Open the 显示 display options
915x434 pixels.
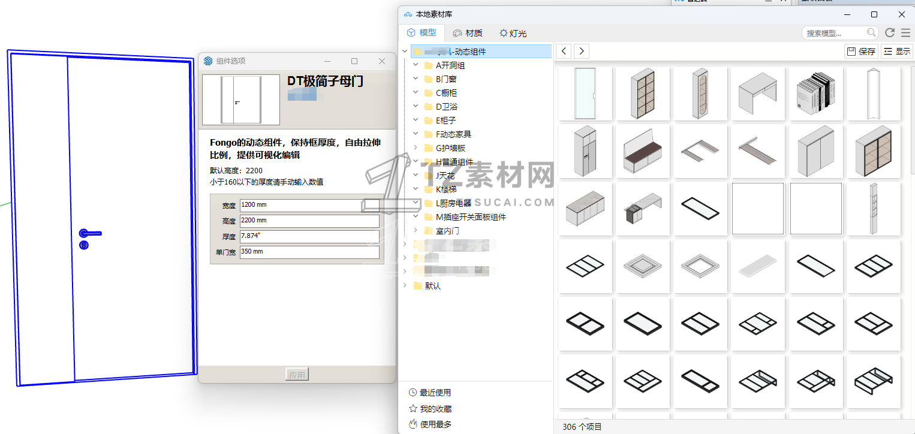pos(897,52)
